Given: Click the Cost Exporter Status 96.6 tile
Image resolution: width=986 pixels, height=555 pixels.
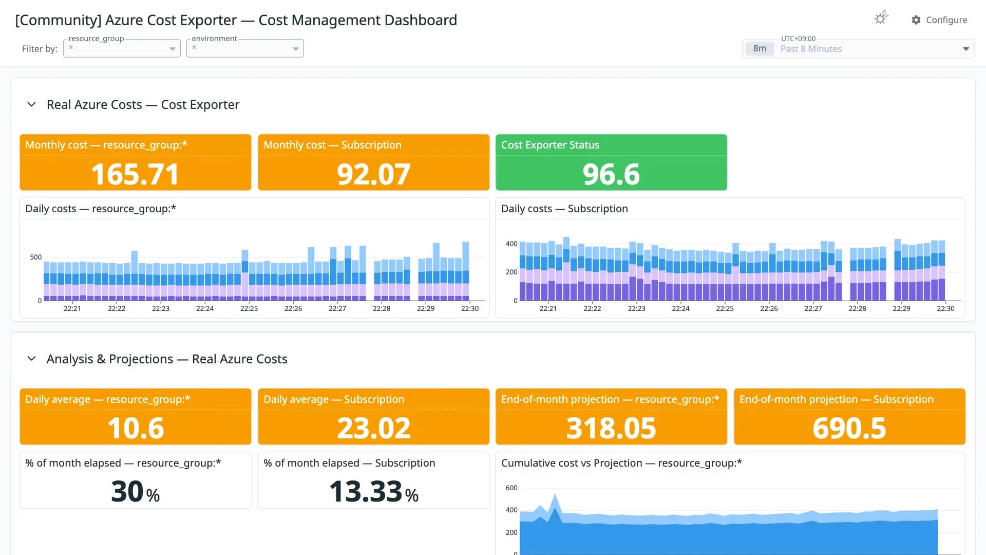Looking at the screenshot, I should pos(611,162).
